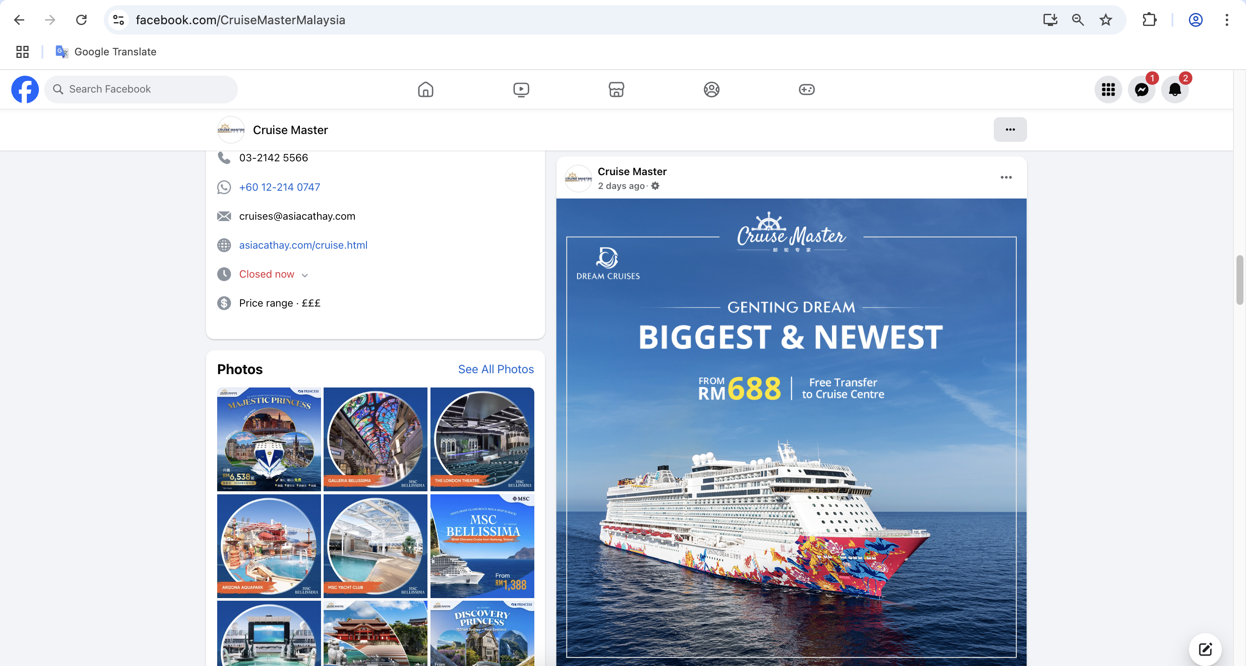
Task: Open the Galleria Bellissima photo thumbnail
Action: pos(376,439)
